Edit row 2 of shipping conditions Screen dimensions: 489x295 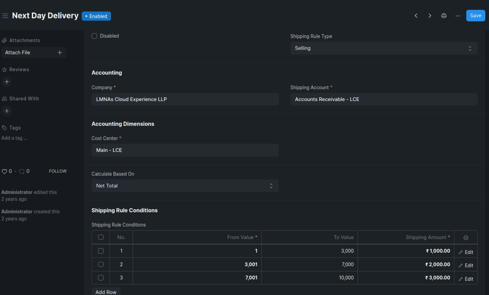point(466,265)
